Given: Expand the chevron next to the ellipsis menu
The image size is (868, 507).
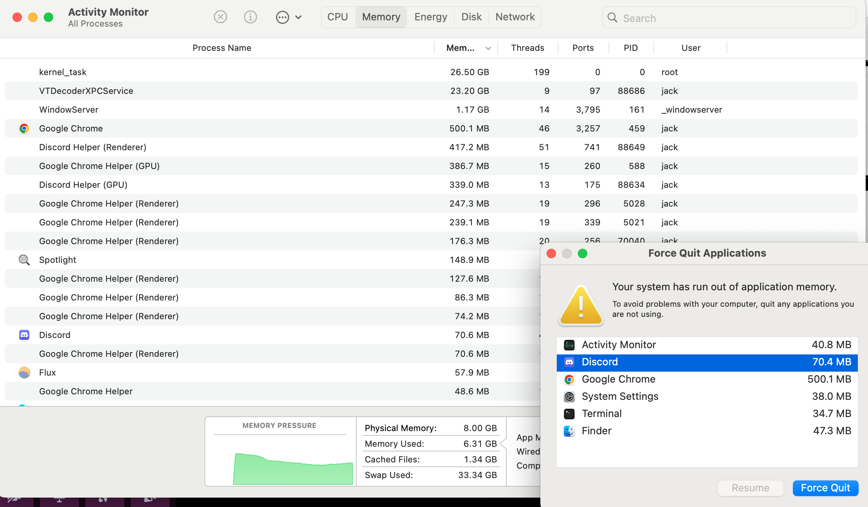Looking at the screenshot, I should pyautogui.click(x=298, y=17).
